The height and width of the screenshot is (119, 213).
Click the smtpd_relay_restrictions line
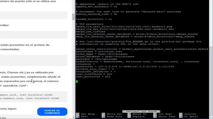tap(142, 49)
